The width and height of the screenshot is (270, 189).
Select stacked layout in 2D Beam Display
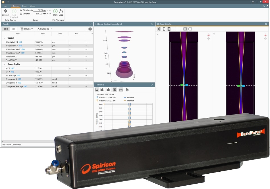pyautogui.click(x=190, y=29)
